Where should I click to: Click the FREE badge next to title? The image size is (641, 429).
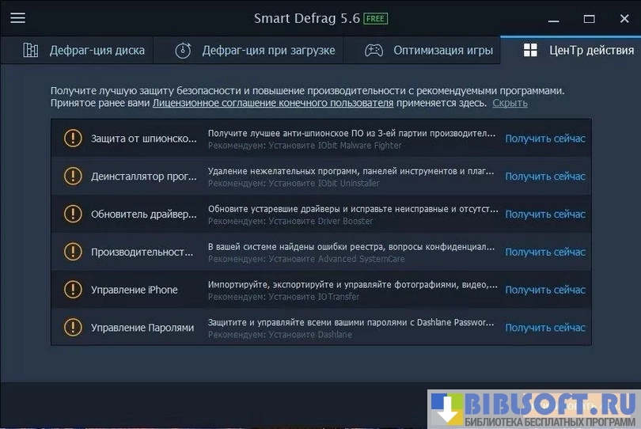pyautogui.click(x=375, y=18)
